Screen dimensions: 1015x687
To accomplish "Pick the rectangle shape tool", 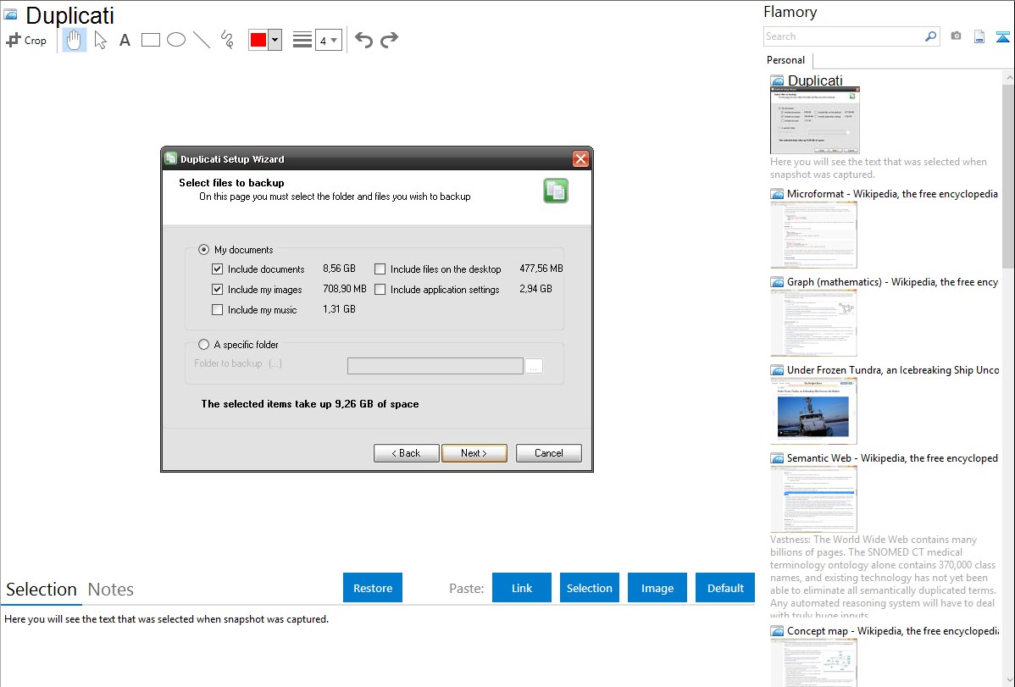I will click(150, 40).
